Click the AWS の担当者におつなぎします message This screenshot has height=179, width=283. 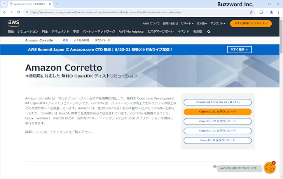coord(239,168)
